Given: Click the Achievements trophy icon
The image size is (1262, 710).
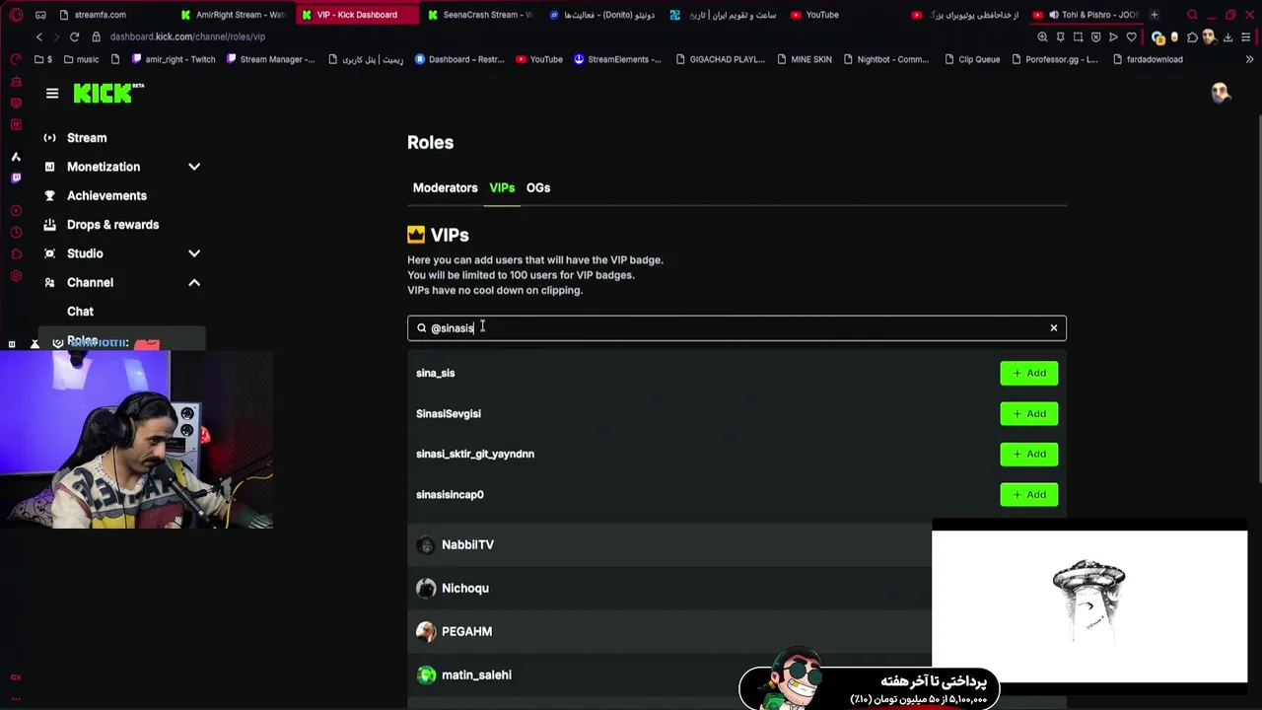Looking at the screenshot, I should pos(49,196).
